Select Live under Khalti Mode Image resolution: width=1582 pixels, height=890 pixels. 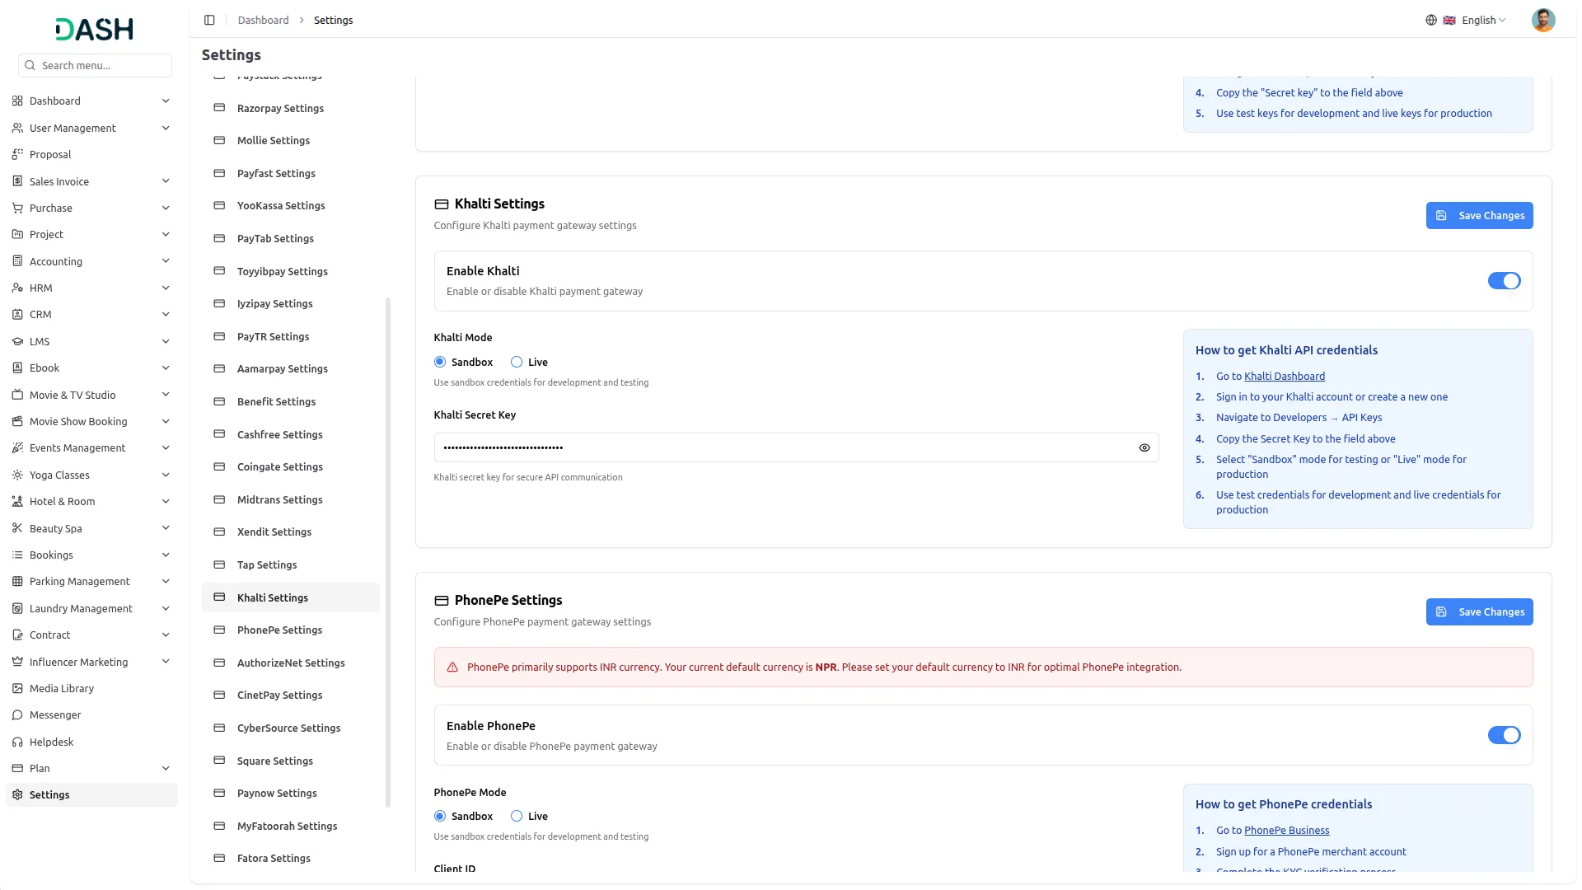[517, 362]
